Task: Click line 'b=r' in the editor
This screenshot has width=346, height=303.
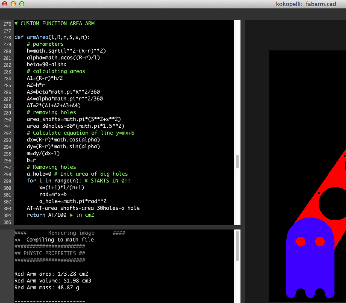Action: 31,160
